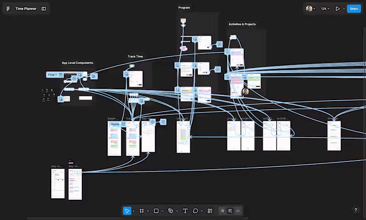The width and height of the screenshot is (366, 220).
Task: Select the Text tool
Action: (x=185, y=211)
